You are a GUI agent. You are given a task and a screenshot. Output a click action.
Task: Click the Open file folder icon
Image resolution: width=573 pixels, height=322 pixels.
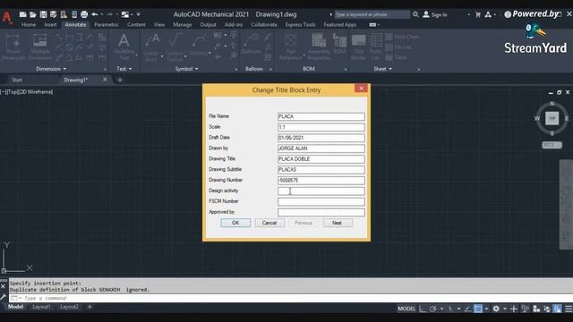coord(33,14)
